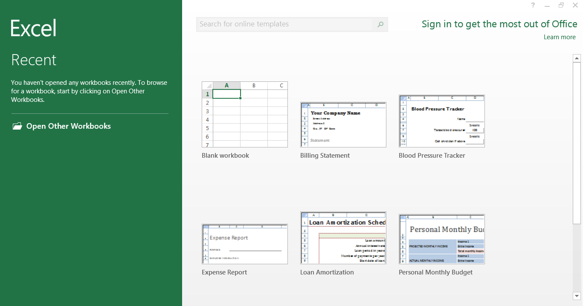
Task: Click Sign in to get the most out of Office
Action: point(499,24)
